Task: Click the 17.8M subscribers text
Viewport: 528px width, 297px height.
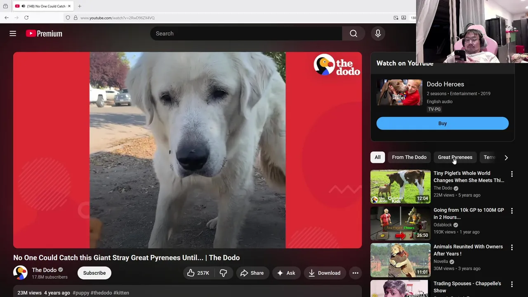Action: [49, 277]
